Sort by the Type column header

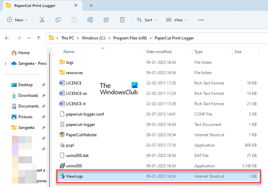(x=198, y=52)
